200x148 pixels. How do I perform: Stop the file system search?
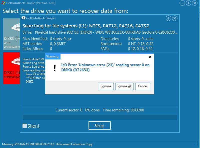coord(99,126)
